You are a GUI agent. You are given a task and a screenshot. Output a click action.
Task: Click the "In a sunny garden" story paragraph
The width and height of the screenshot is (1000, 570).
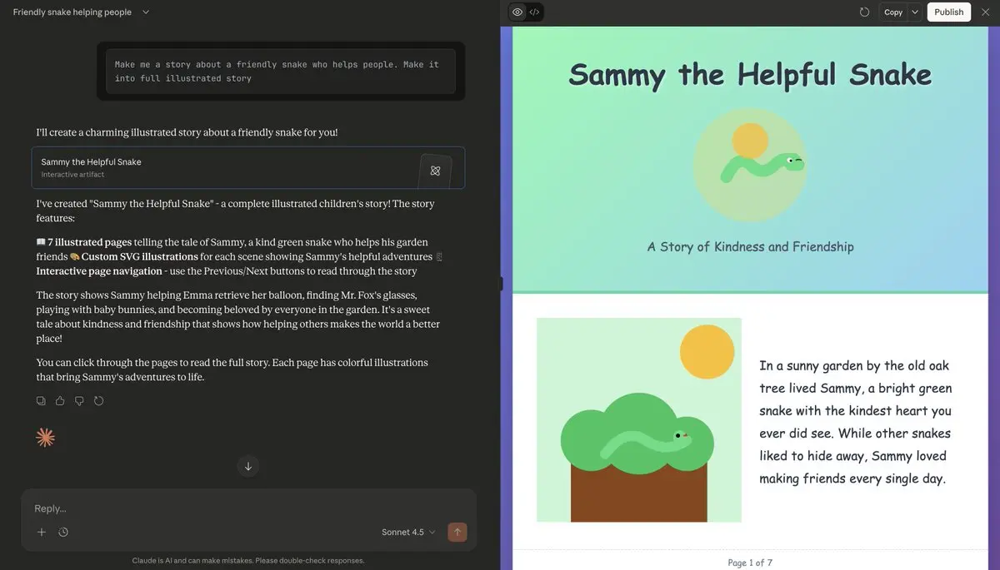(856, 422)
